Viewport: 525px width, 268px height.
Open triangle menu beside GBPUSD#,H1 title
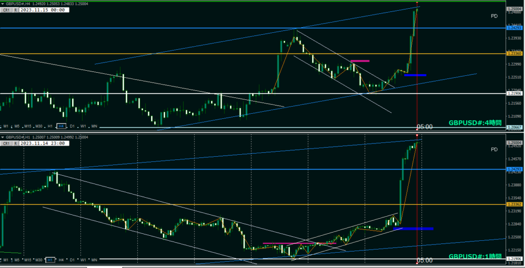[3, 137]
